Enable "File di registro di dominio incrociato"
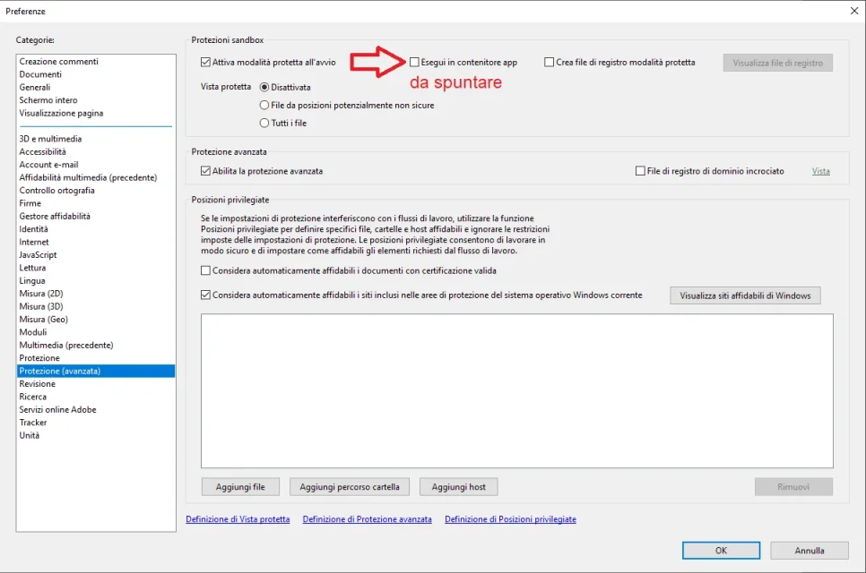 coord(641,170)
